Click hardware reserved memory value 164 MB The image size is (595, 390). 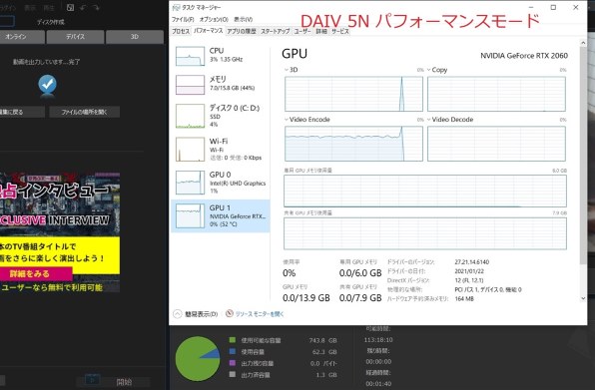click(x=464, y=298)
